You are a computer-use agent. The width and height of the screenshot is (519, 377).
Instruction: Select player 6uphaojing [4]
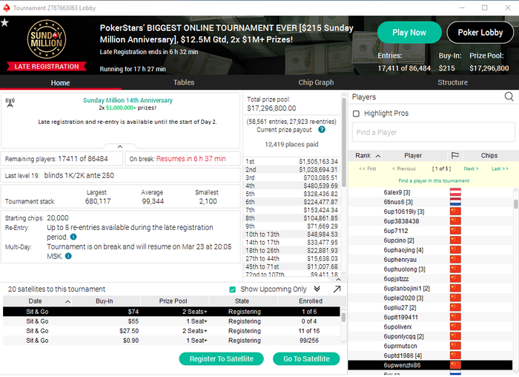coord(430,250)
